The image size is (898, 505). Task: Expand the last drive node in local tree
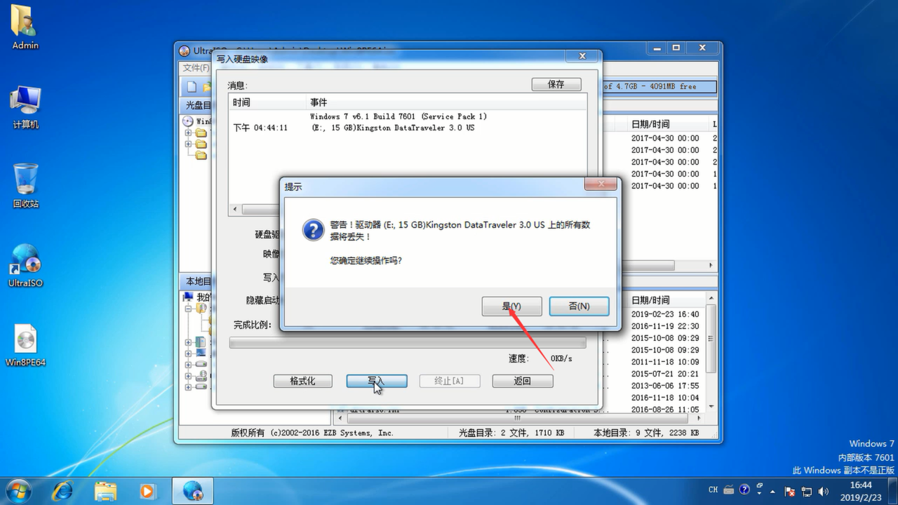(188, 387)
